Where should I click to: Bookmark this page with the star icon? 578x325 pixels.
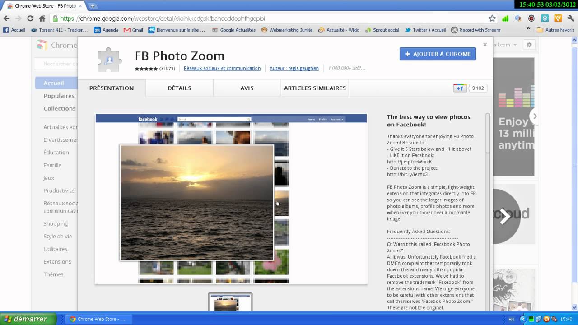pos(492,19)
